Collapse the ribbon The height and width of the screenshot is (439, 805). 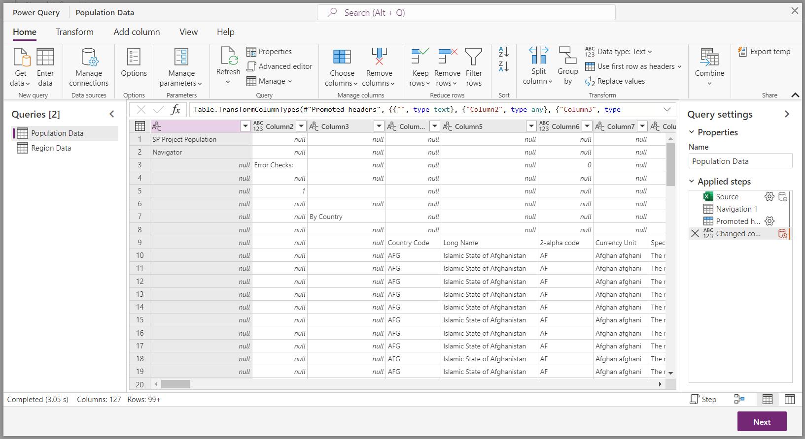coord(795,95)
